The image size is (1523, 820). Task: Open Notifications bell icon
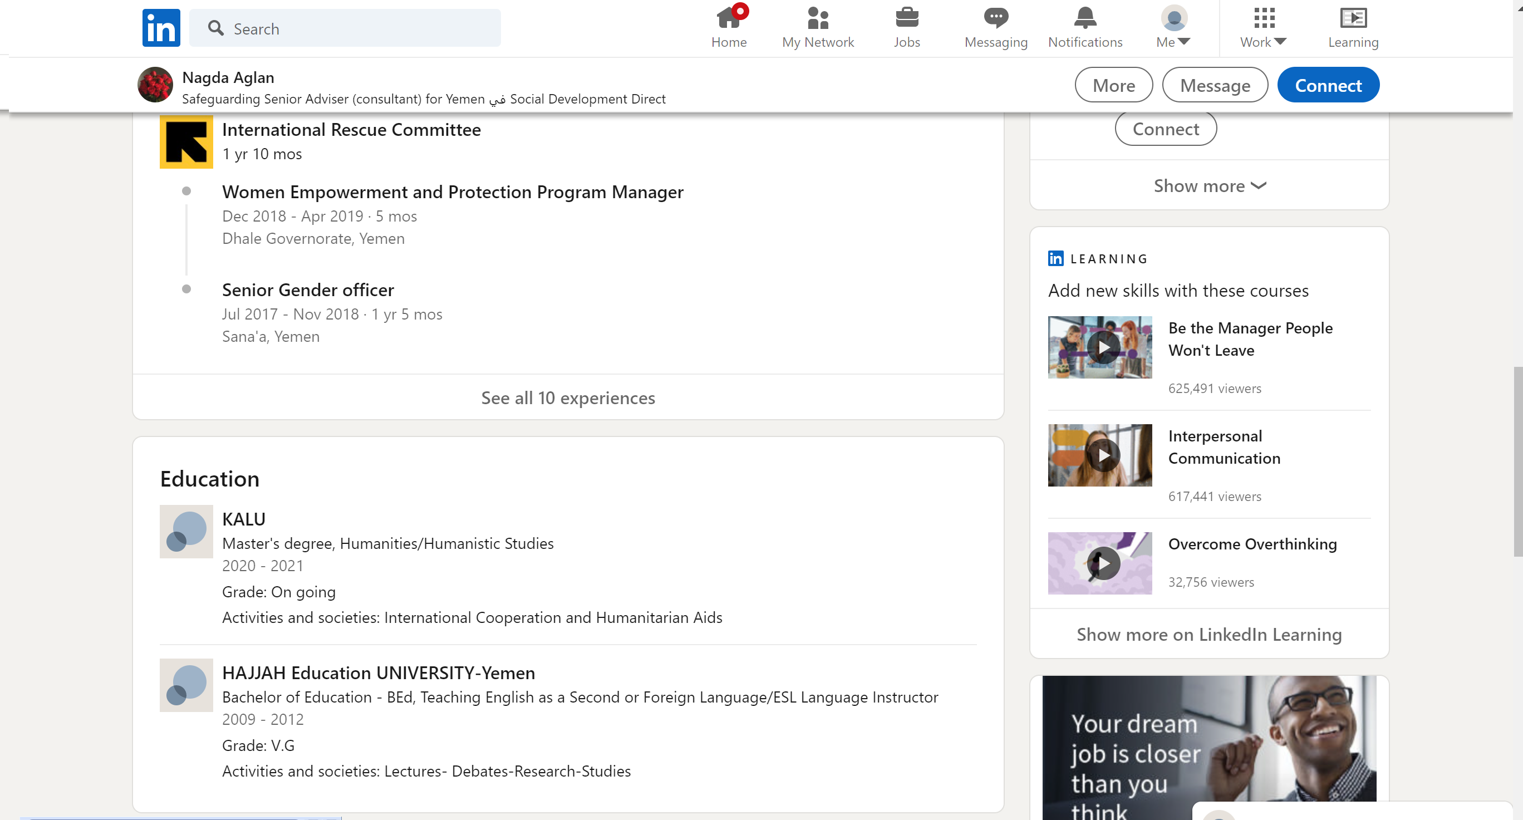[1085, 18]
